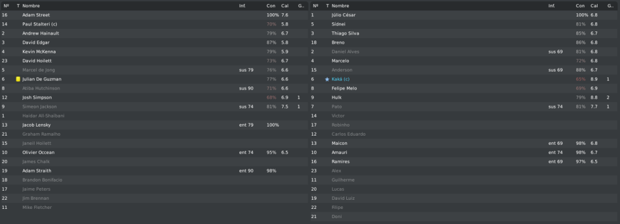Sort left team by Nombre column
620x224 pixels.
(31, 6)
